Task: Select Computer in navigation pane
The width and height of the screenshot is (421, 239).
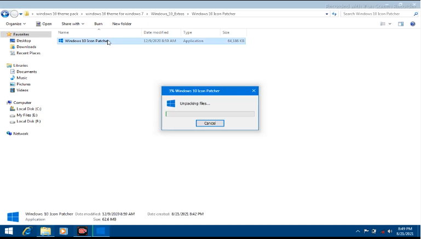Action: click(x=22, y=102)
